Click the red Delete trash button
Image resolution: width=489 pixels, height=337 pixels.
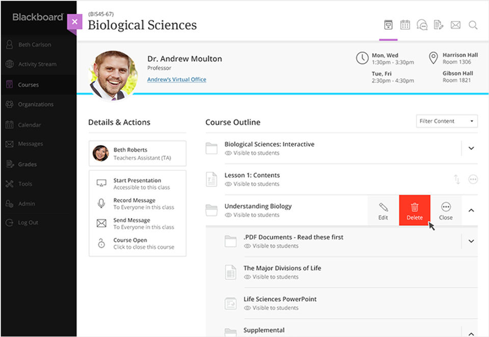(415, 211)
